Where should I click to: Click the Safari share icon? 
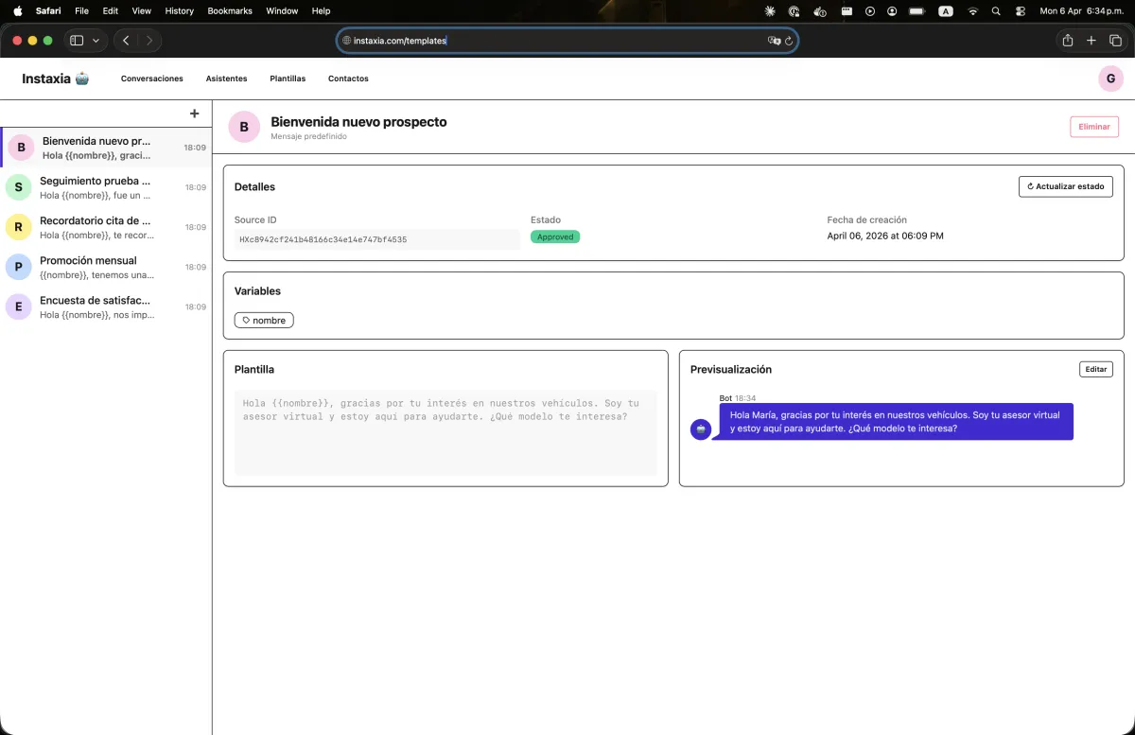[1067, 41]
